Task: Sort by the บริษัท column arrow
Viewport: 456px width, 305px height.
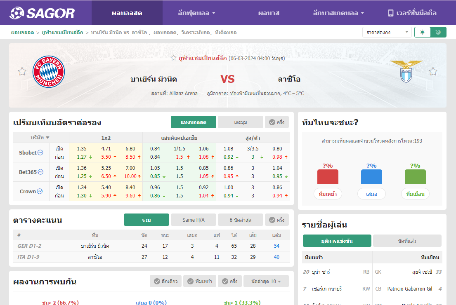Action: tap(48, 138)
